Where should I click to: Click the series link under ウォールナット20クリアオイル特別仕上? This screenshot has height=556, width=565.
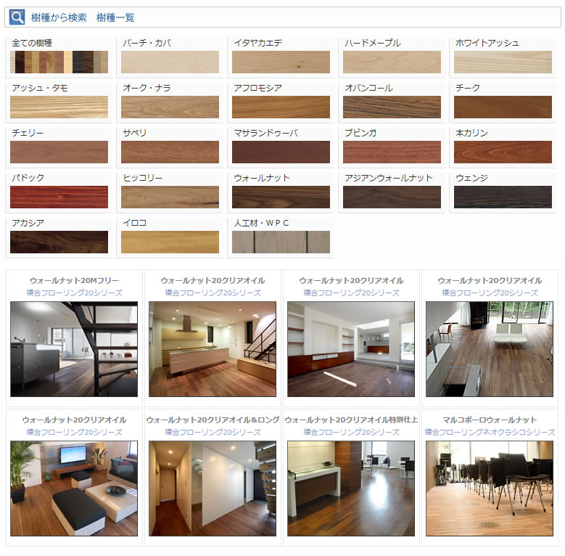coord(351,432)
